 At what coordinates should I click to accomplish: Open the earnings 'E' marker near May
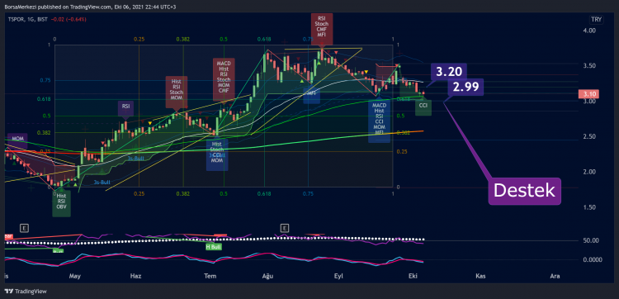[x=25, y=228]
